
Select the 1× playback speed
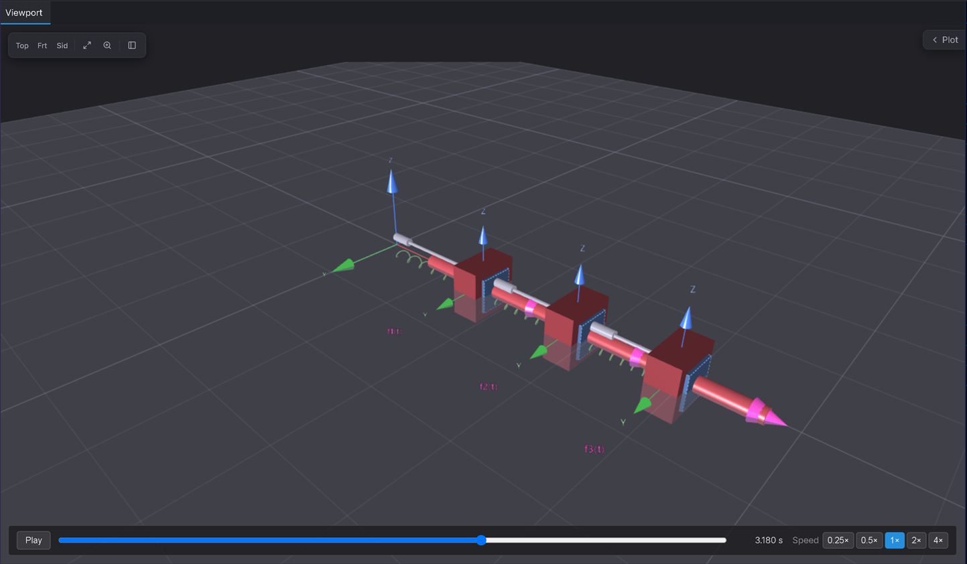(x=895, y=540)
